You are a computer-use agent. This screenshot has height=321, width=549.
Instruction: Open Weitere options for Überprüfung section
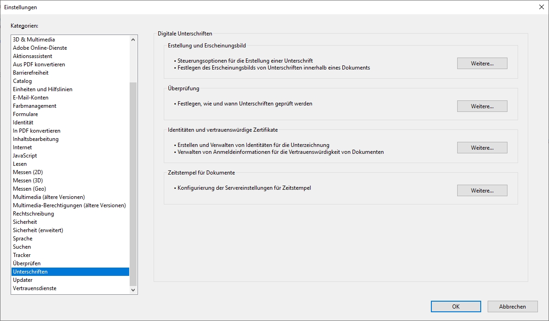coord(482,106)
